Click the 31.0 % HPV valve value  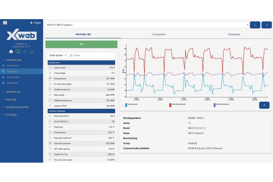(111, 149)
